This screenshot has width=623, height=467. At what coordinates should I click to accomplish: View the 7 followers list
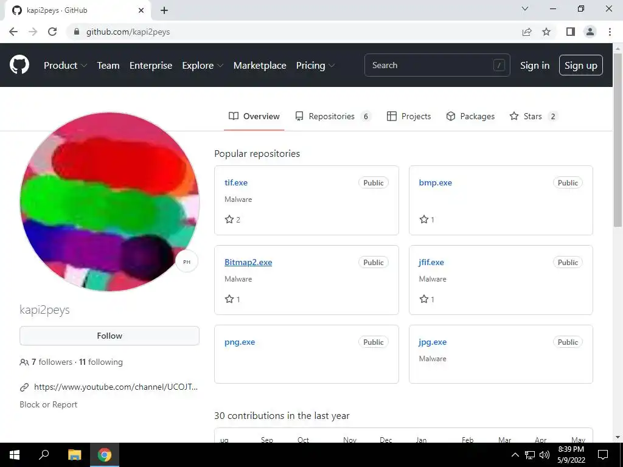tap(52, 362)
